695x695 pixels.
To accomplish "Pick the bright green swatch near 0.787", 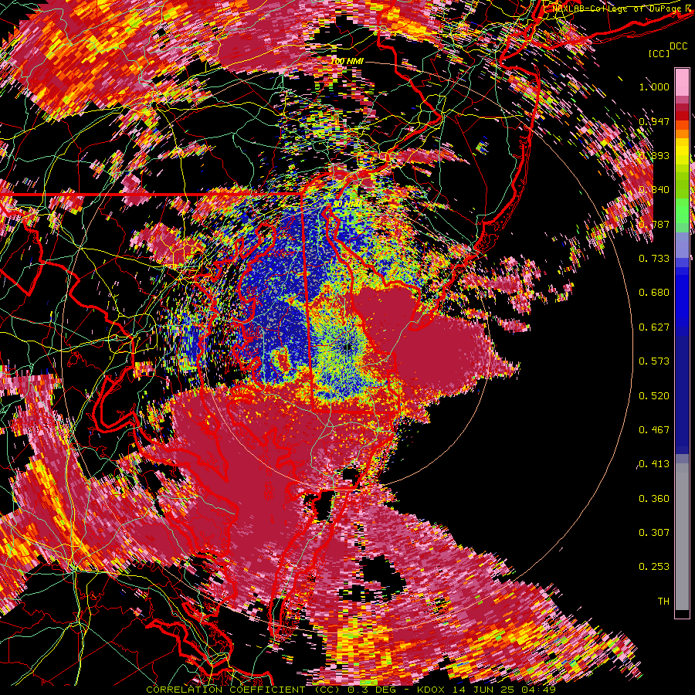I will point(682,211).
